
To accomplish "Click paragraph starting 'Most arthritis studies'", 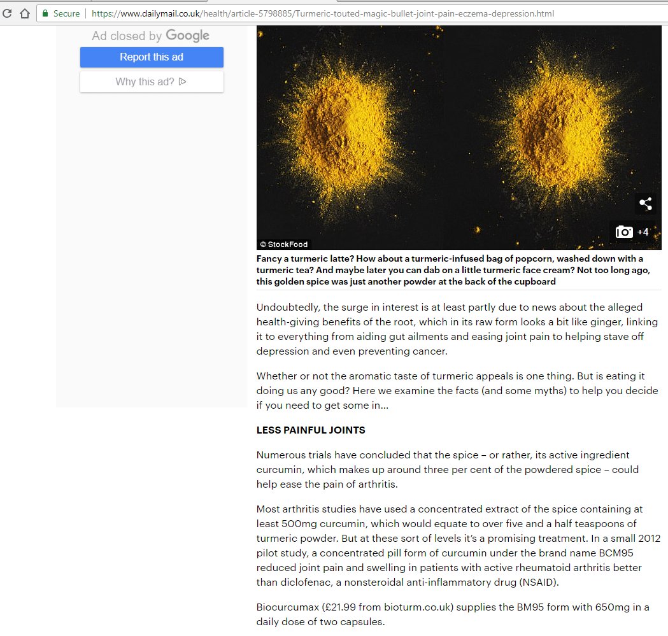I will (x=458, y=546).
